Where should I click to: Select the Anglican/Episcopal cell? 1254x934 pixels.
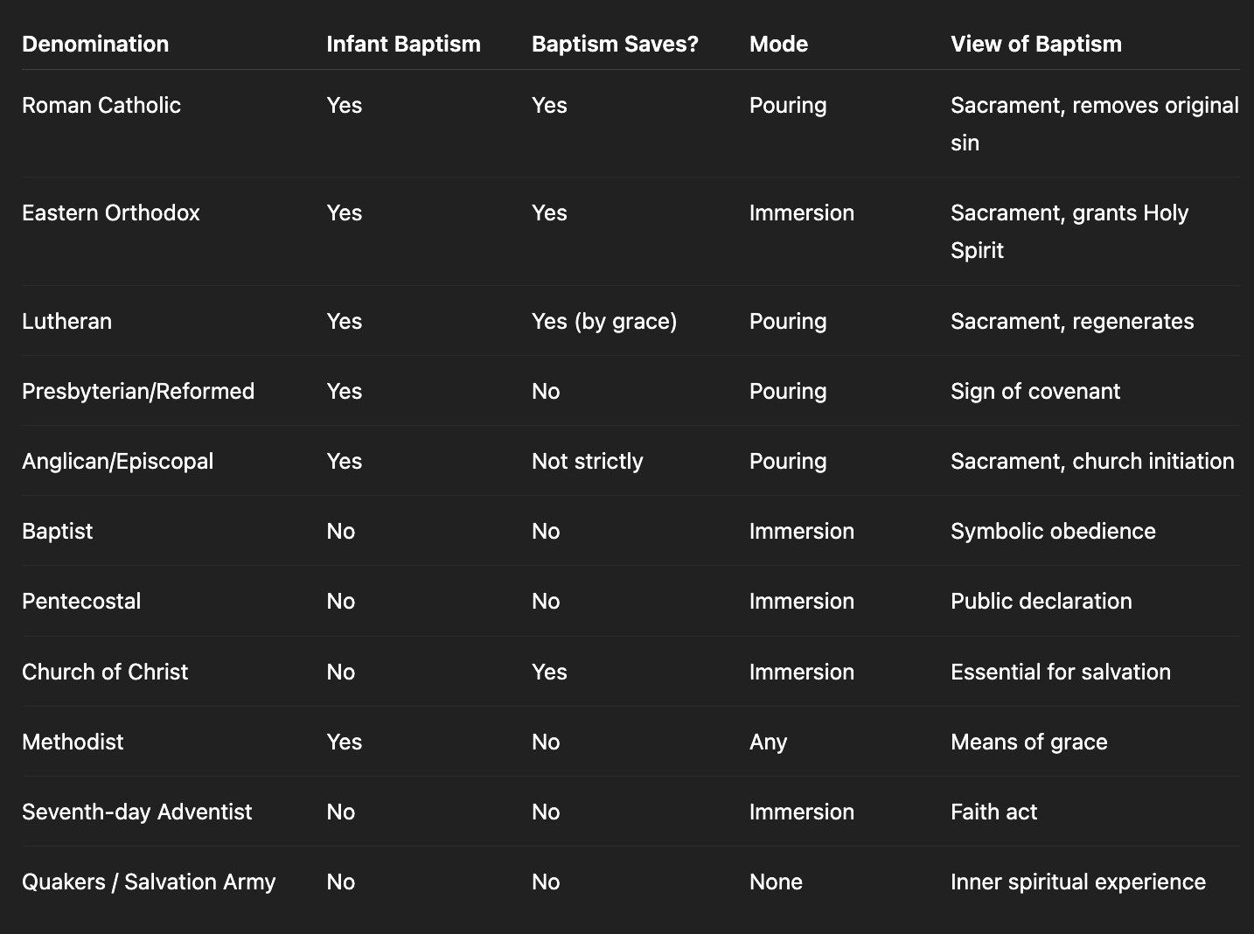click(117, 461)
